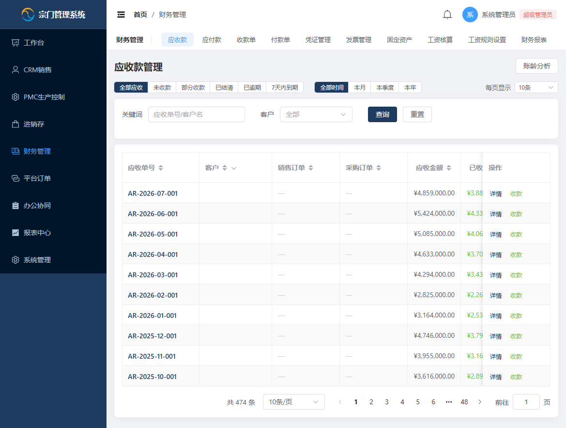Jump ahead with pagination ellipsis

(449, 402)
